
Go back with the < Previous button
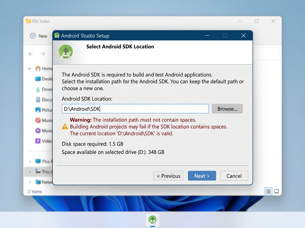click(169, 176)
